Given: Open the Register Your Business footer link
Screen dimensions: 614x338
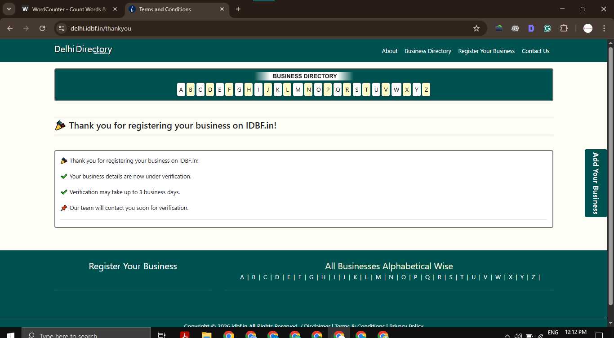Looking at the screenshot, I should pos(133,266).
